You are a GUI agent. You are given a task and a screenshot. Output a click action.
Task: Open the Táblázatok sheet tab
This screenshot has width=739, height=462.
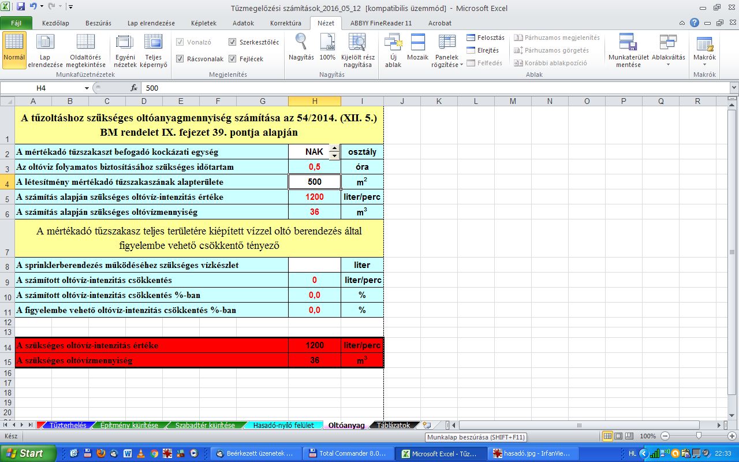point(393,425)
